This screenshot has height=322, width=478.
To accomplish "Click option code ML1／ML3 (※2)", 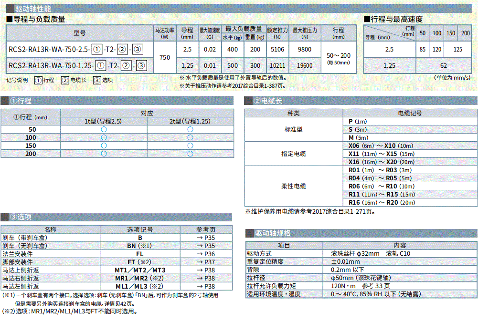I will coord(139,286).
